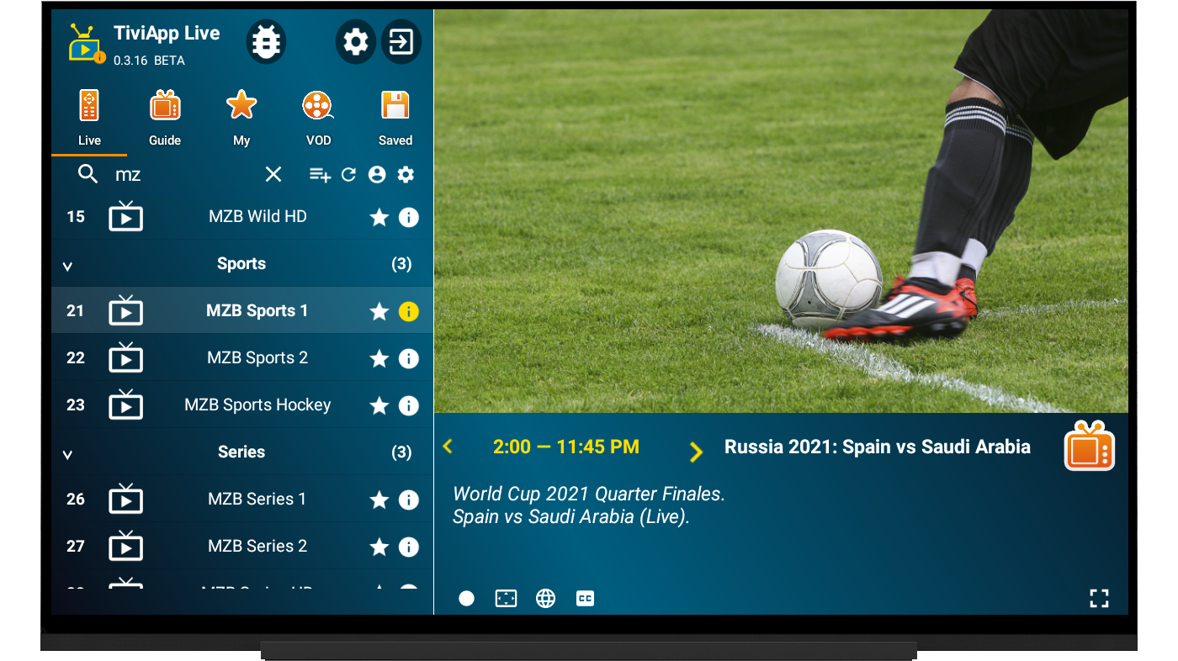Go to next program with right arrow

click(x=696, y=452)
